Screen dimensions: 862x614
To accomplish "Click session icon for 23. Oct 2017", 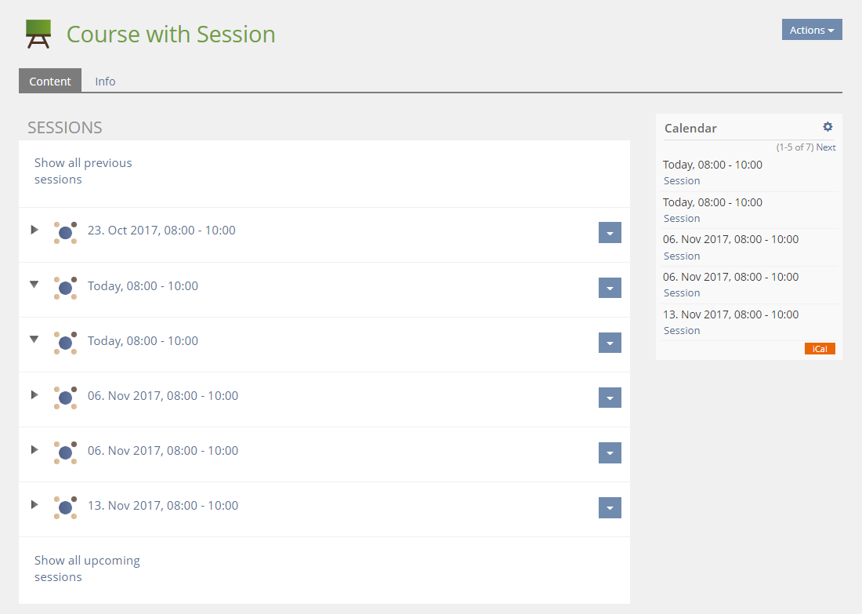I will pyautogui.click(x=66, y=233).
